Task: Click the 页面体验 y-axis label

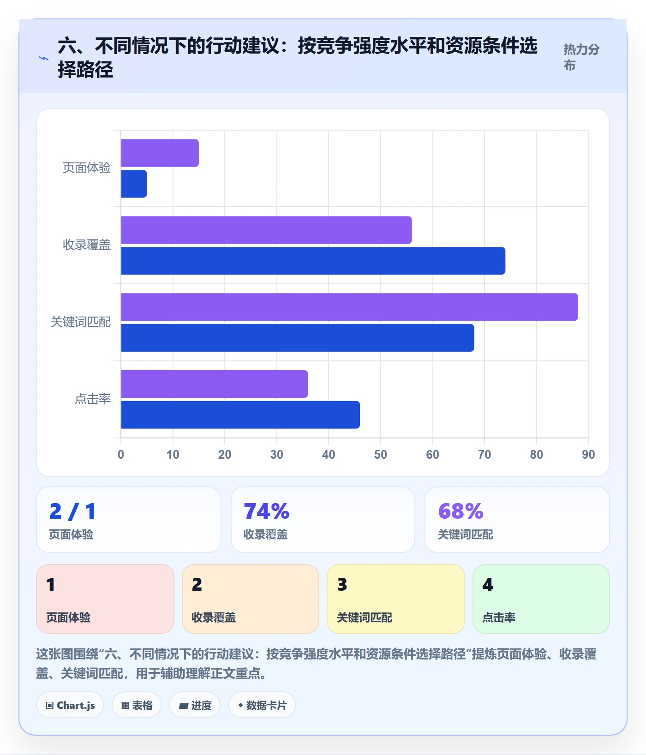Action: coord(87,168)
